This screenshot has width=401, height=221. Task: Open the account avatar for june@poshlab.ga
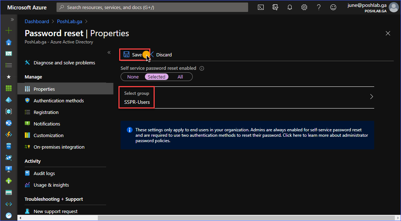(393, 7)
